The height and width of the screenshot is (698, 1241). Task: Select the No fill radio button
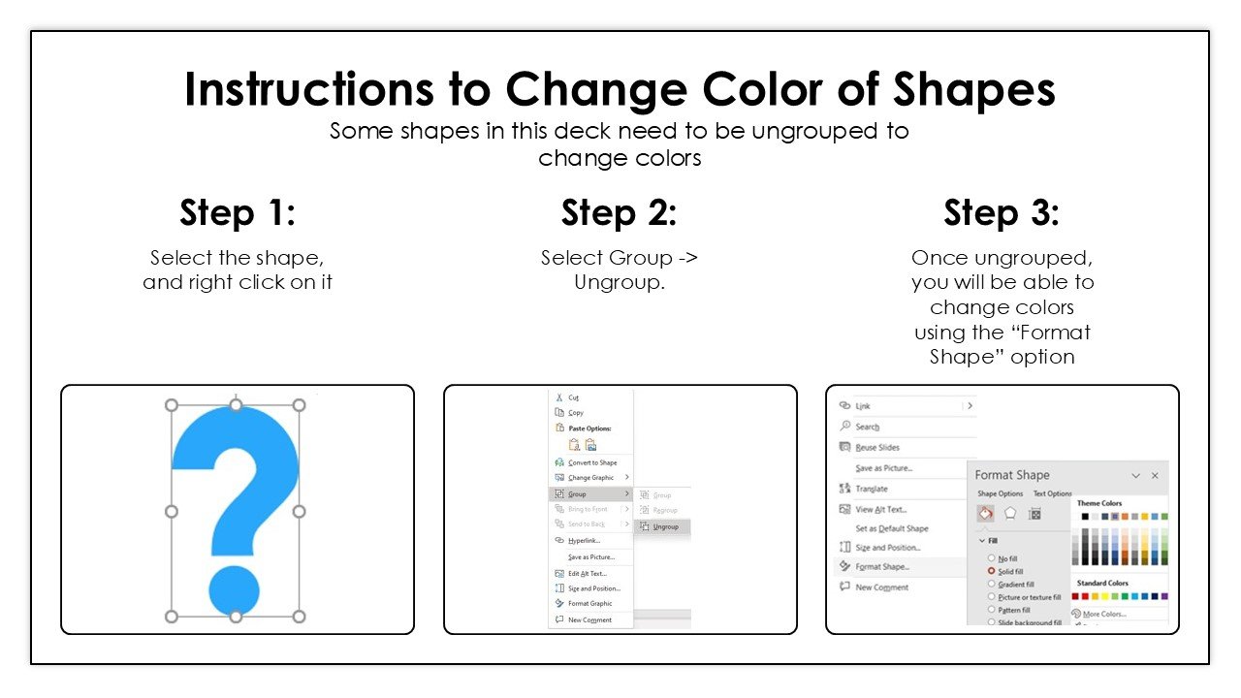(991, 558)
